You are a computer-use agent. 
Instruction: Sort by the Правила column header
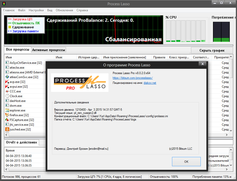tap(159, 57)
